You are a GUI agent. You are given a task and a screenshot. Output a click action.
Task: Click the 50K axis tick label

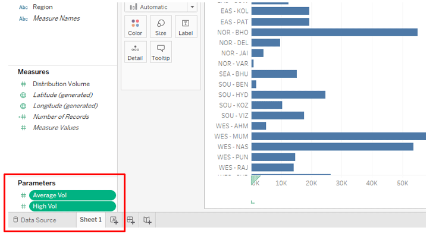[x=402, y=183]
